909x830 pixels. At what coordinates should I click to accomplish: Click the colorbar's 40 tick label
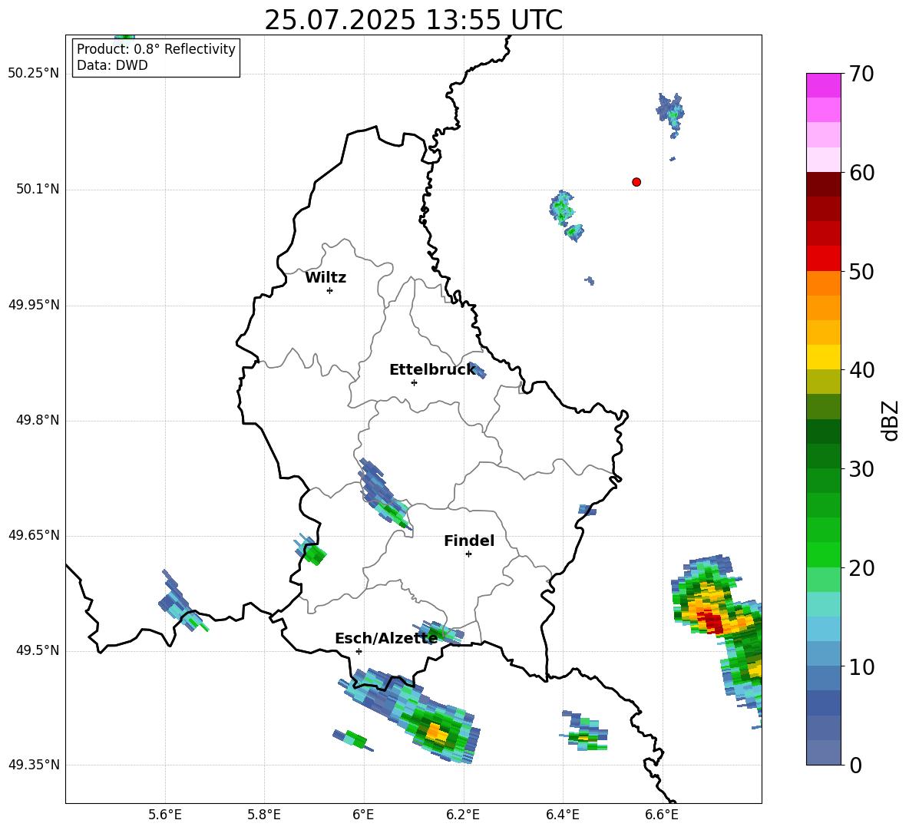(x=862, y=370)
